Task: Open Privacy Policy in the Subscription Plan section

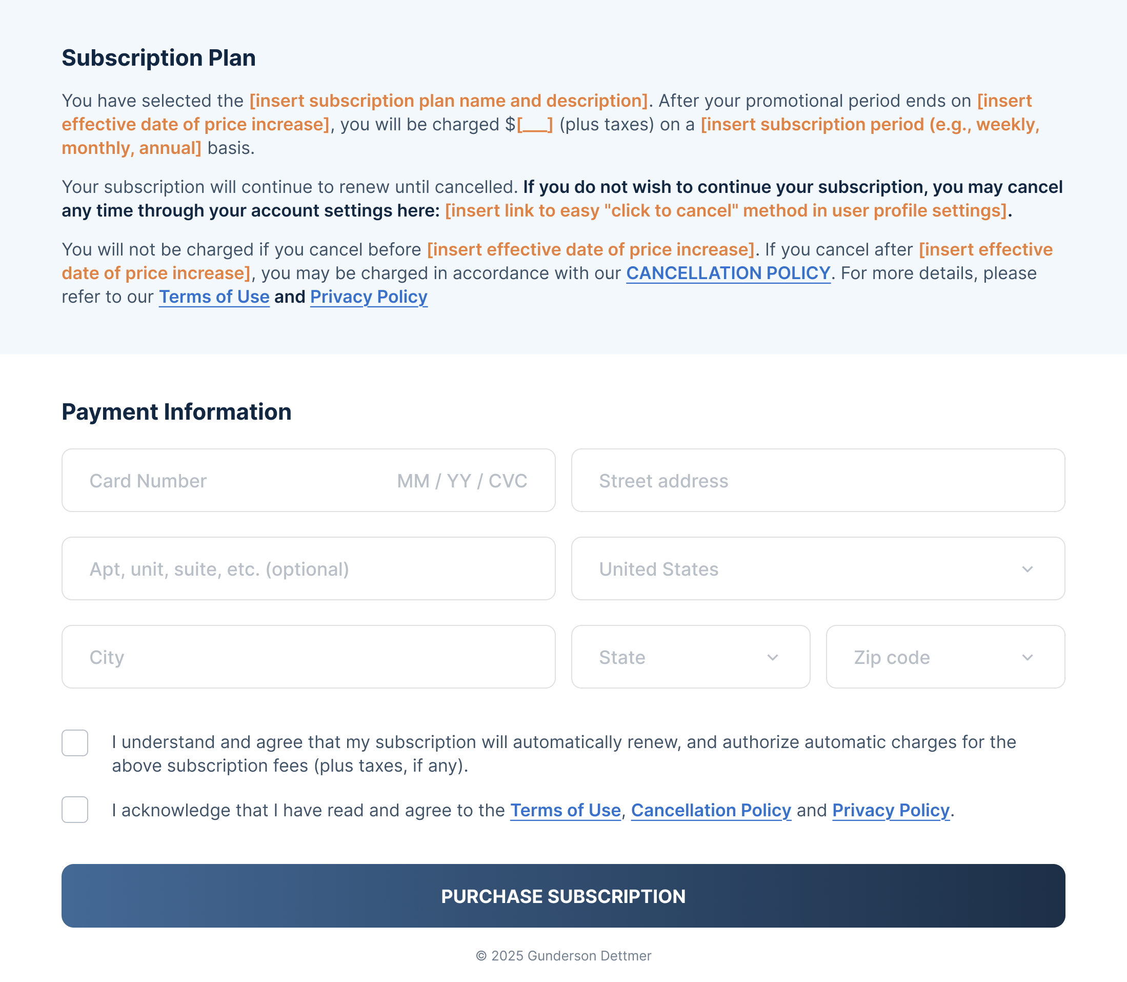Action: [x=369, y=297]
